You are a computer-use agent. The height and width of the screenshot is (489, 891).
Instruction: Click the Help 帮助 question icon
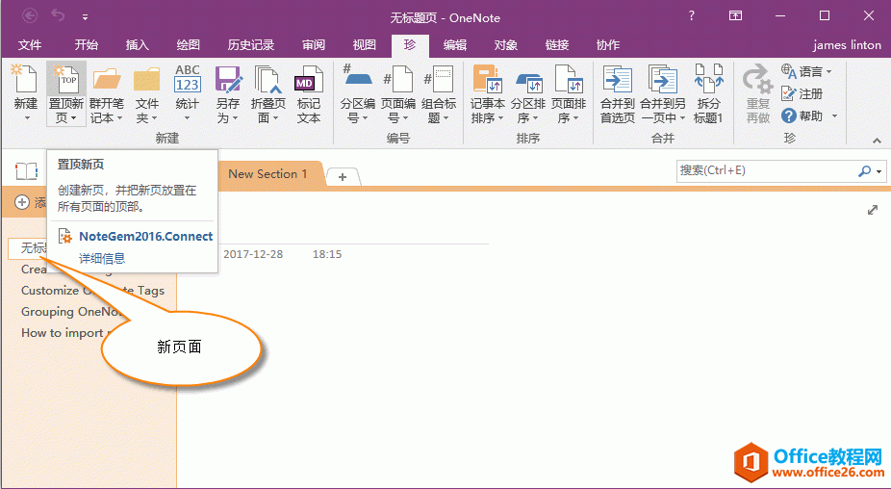click(789, 116)
